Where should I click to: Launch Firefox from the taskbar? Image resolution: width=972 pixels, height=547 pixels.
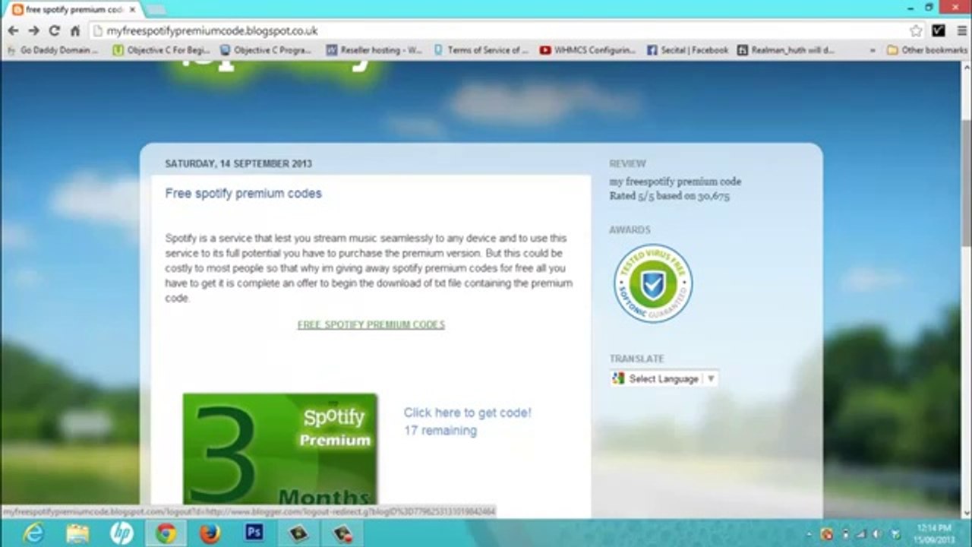210,533
